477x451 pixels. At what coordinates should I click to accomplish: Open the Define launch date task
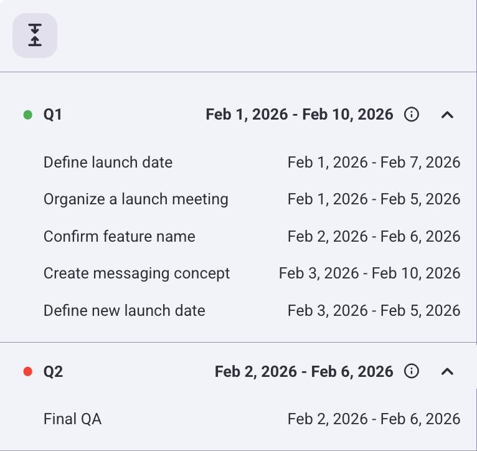pos(108,163)
